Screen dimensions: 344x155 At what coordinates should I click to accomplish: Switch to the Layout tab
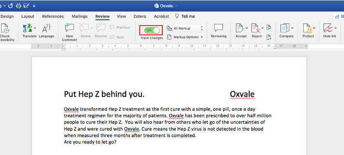tap(28, 16)
